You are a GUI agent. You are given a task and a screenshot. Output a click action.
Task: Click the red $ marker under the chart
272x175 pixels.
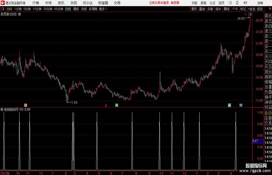point(106,105)
